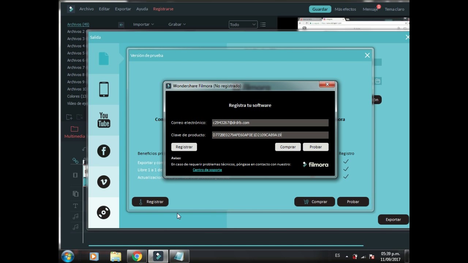Viewport: 468px width, 263px height.
Task: Choose the Facebook export option
Action: 104,151
